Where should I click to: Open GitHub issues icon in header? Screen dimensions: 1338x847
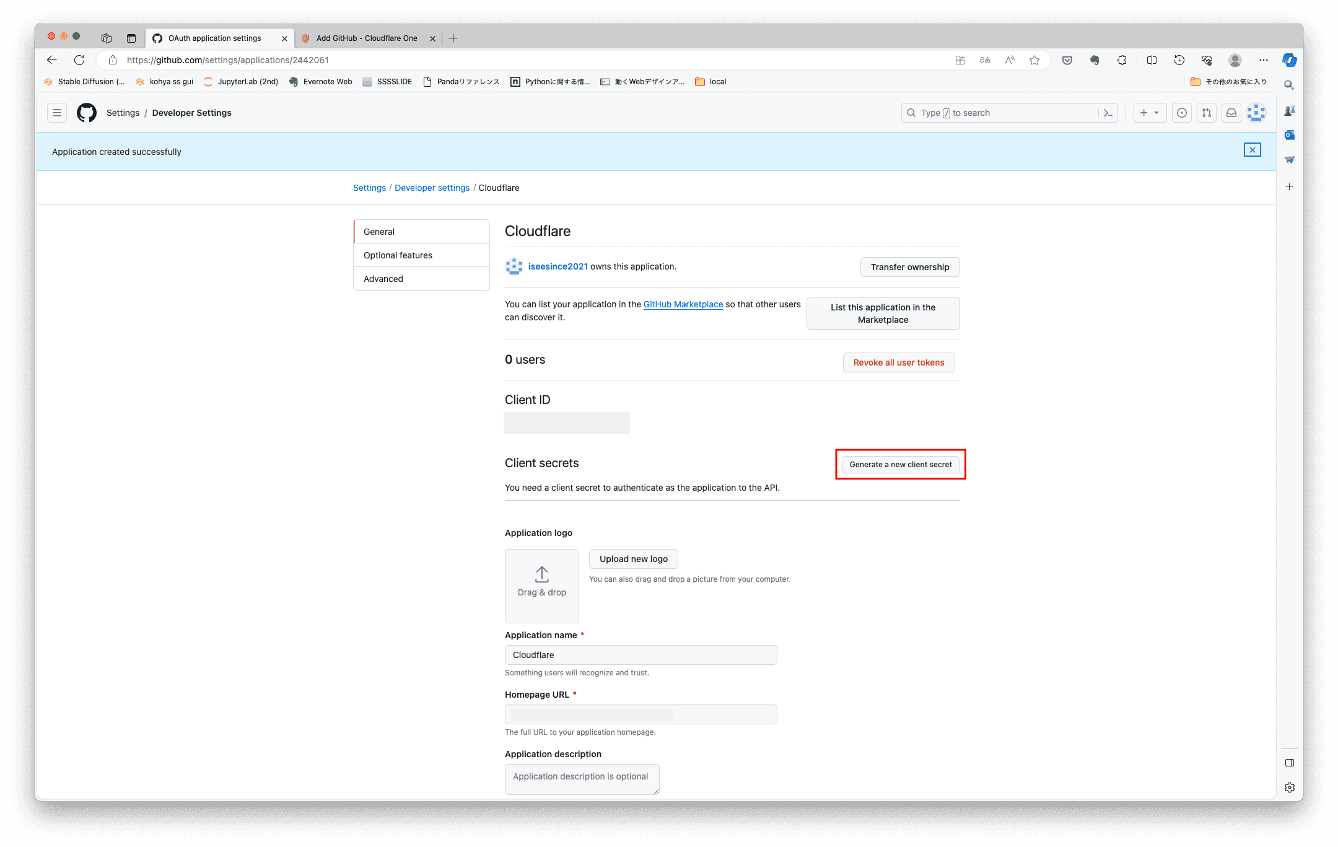coord(1182,113)
